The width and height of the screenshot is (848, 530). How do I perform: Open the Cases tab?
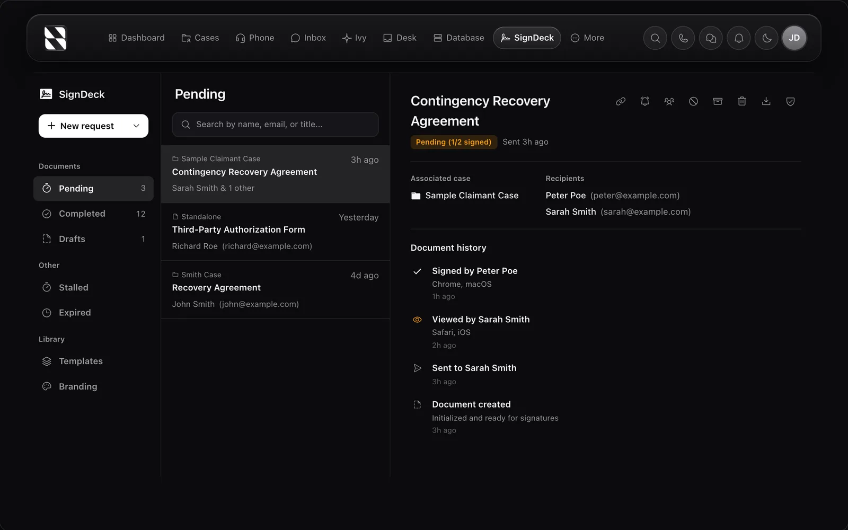click(x=200, y=38)
